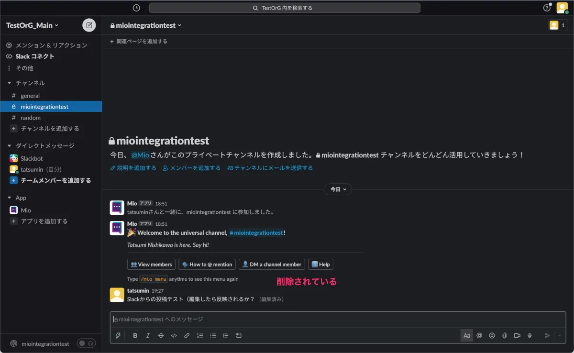Click the tatsumin message avatar
Viewport: 574px width, 353px height.
(x=117, y=295)
